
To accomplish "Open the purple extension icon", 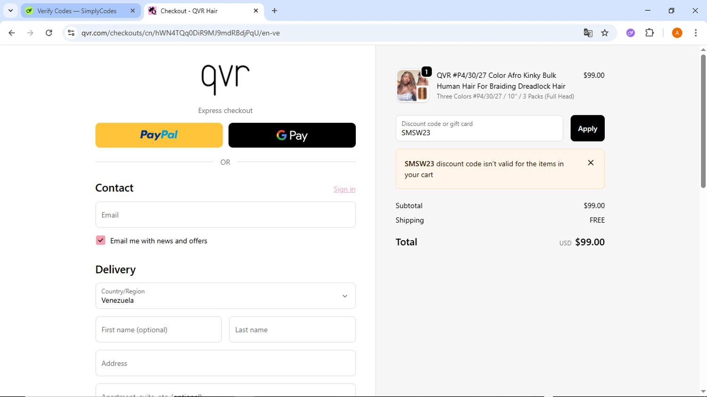I will (631, 33).
